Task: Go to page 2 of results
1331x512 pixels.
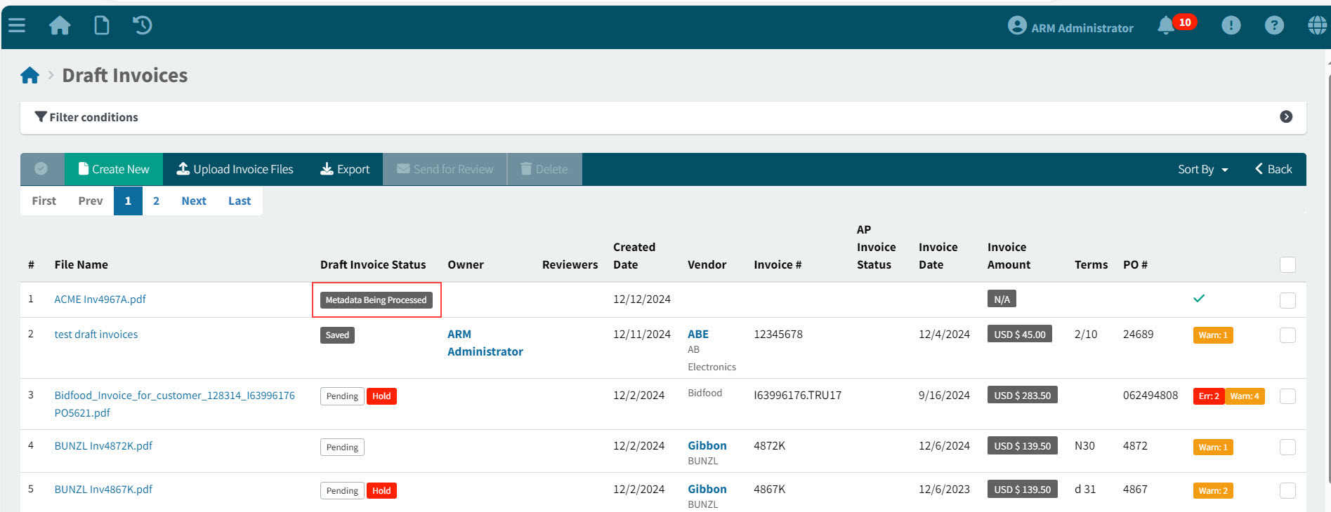Action: point(156,201)
